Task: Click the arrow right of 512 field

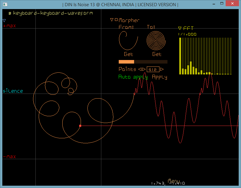Action: point(162,69)
